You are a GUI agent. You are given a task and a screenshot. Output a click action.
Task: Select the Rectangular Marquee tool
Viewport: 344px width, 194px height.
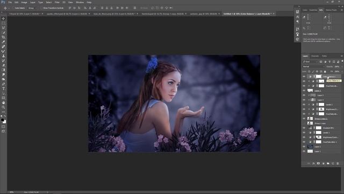pyautogui.click(x=3, y=23)
